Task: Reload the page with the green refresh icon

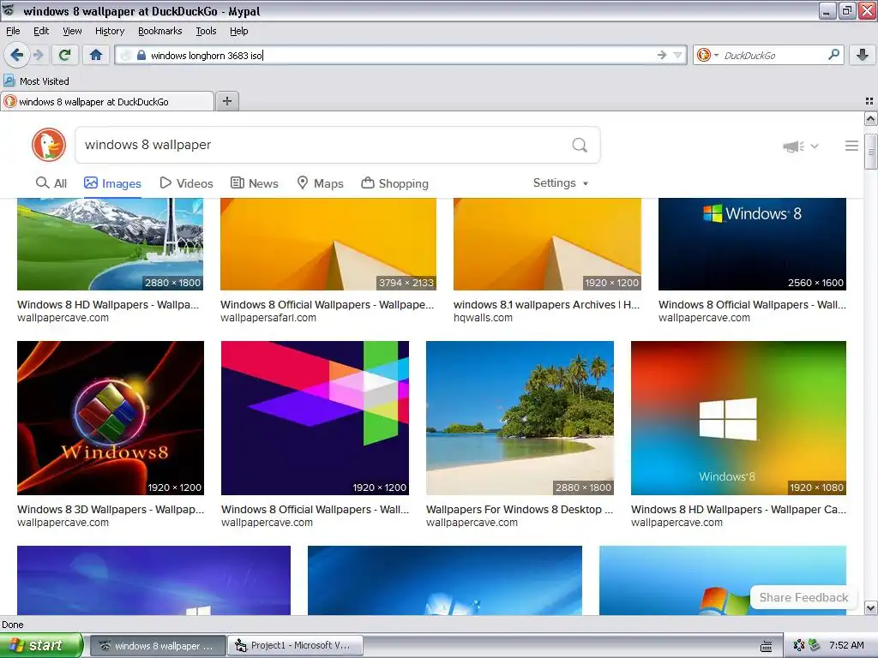Action: point(65,55)
